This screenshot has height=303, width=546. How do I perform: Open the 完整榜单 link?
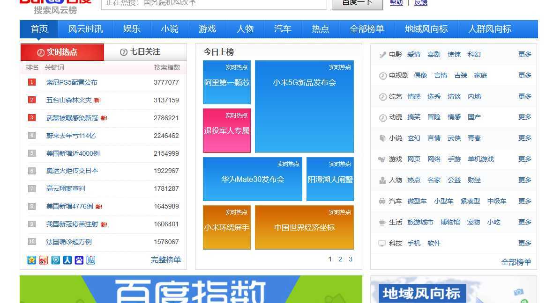[x=166, y=260]
